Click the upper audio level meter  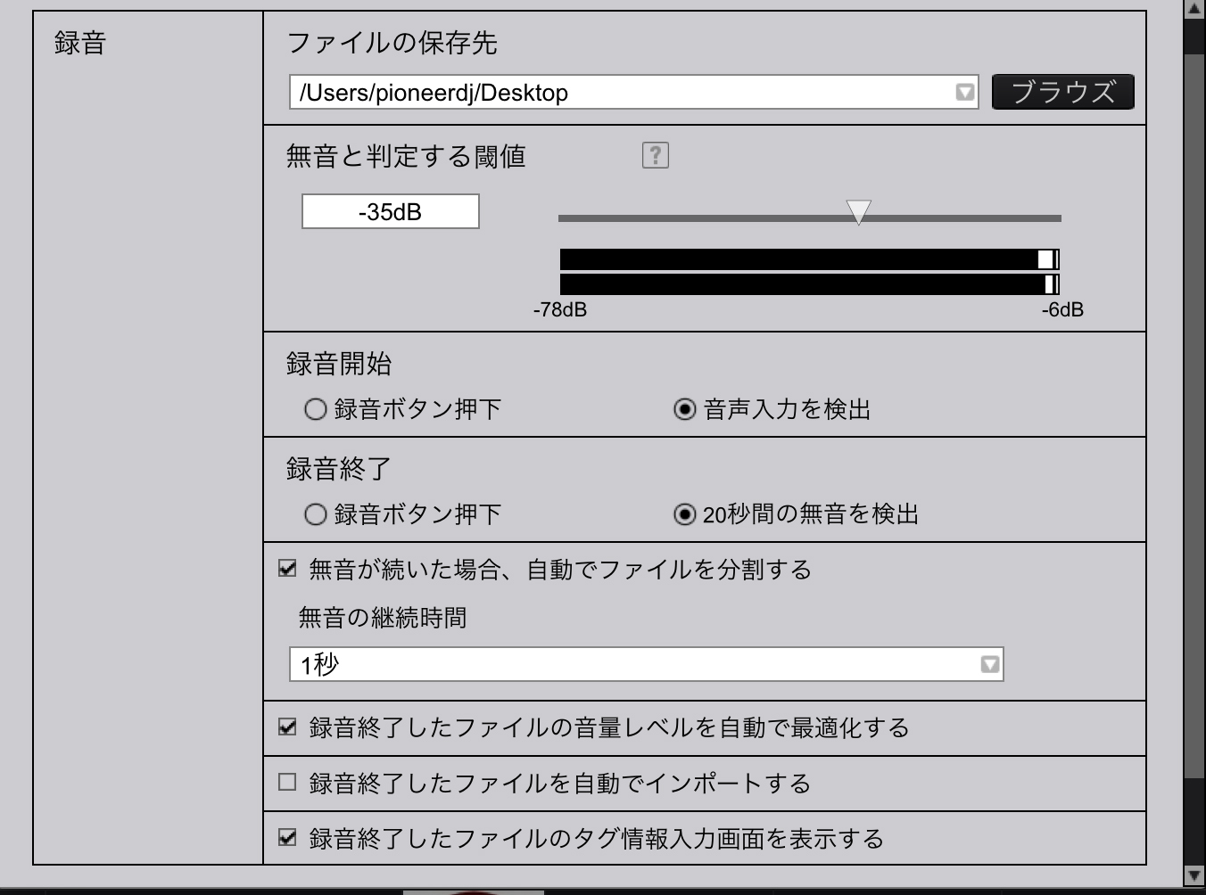pyautogui.click(x=808, y=259)
